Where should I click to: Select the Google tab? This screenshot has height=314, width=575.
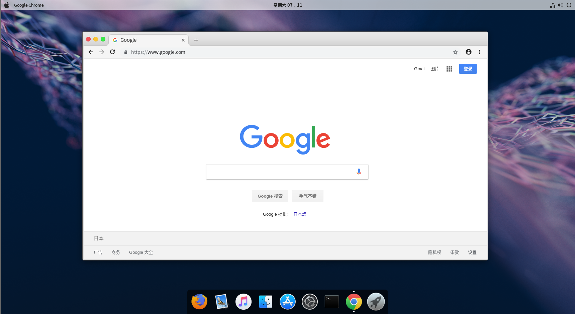(x=149, y=40)
